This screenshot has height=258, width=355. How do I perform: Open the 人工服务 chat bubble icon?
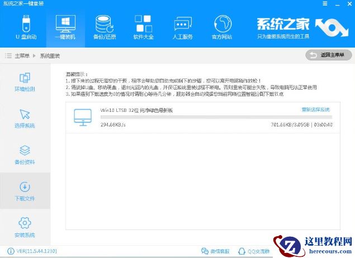pos(183,24)
